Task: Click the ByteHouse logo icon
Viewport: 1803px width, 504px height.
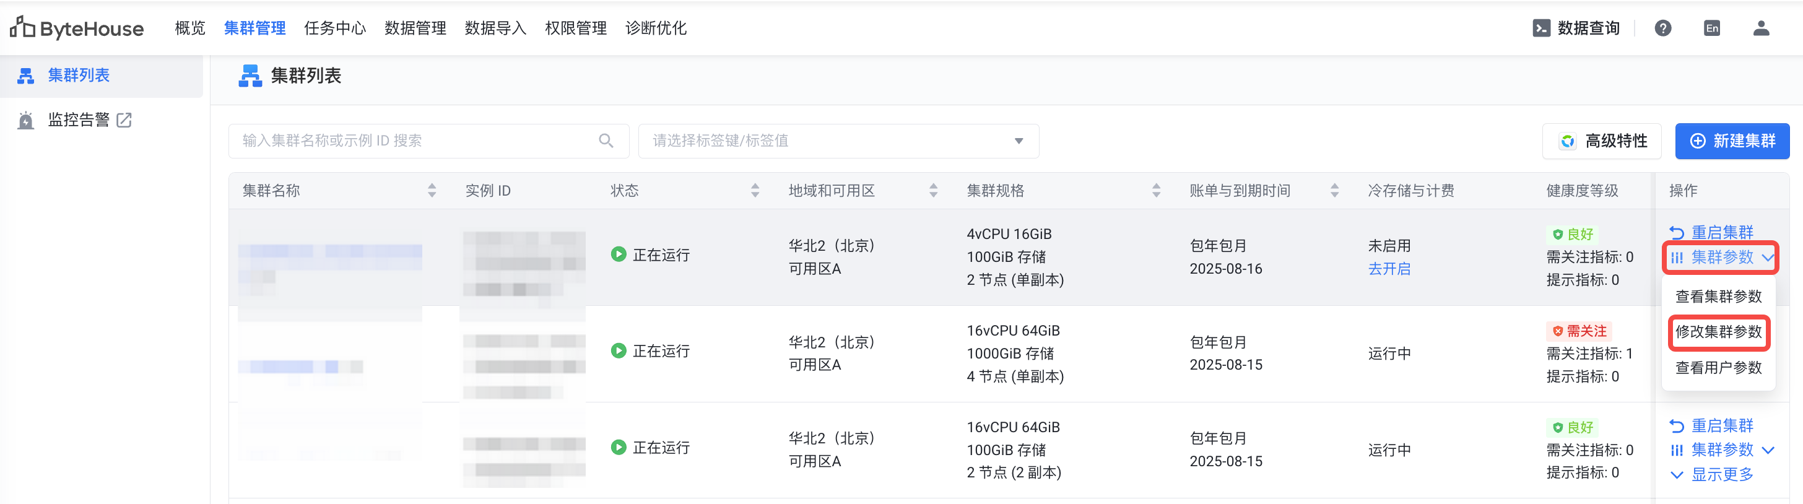Action: (22, 27)
